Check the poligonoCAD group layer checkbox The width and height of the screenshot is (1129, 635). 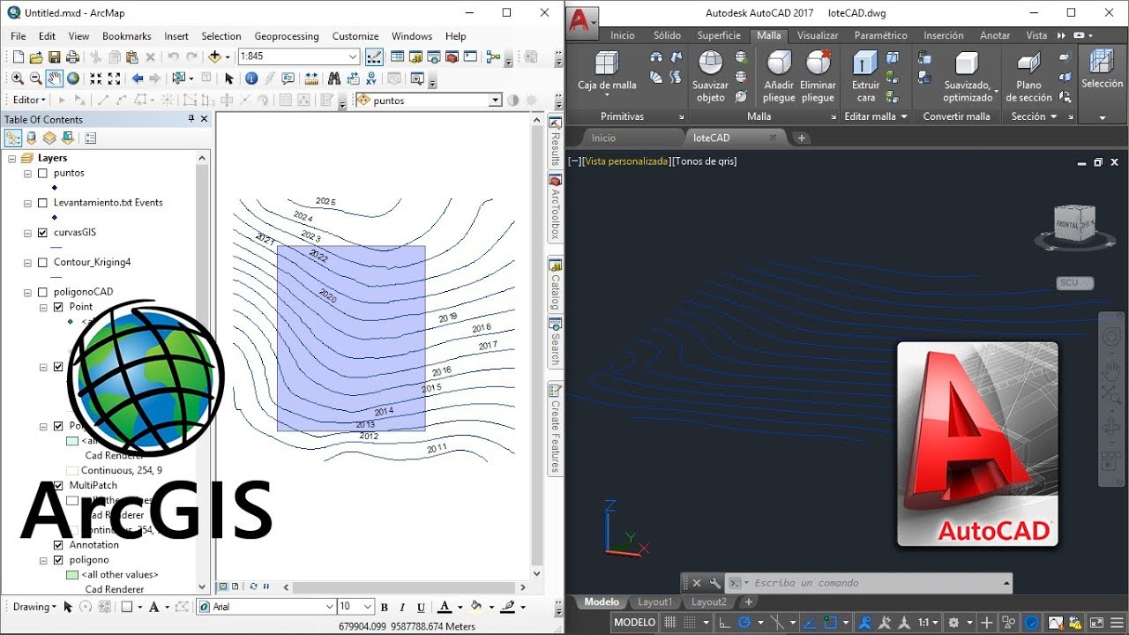42,292
